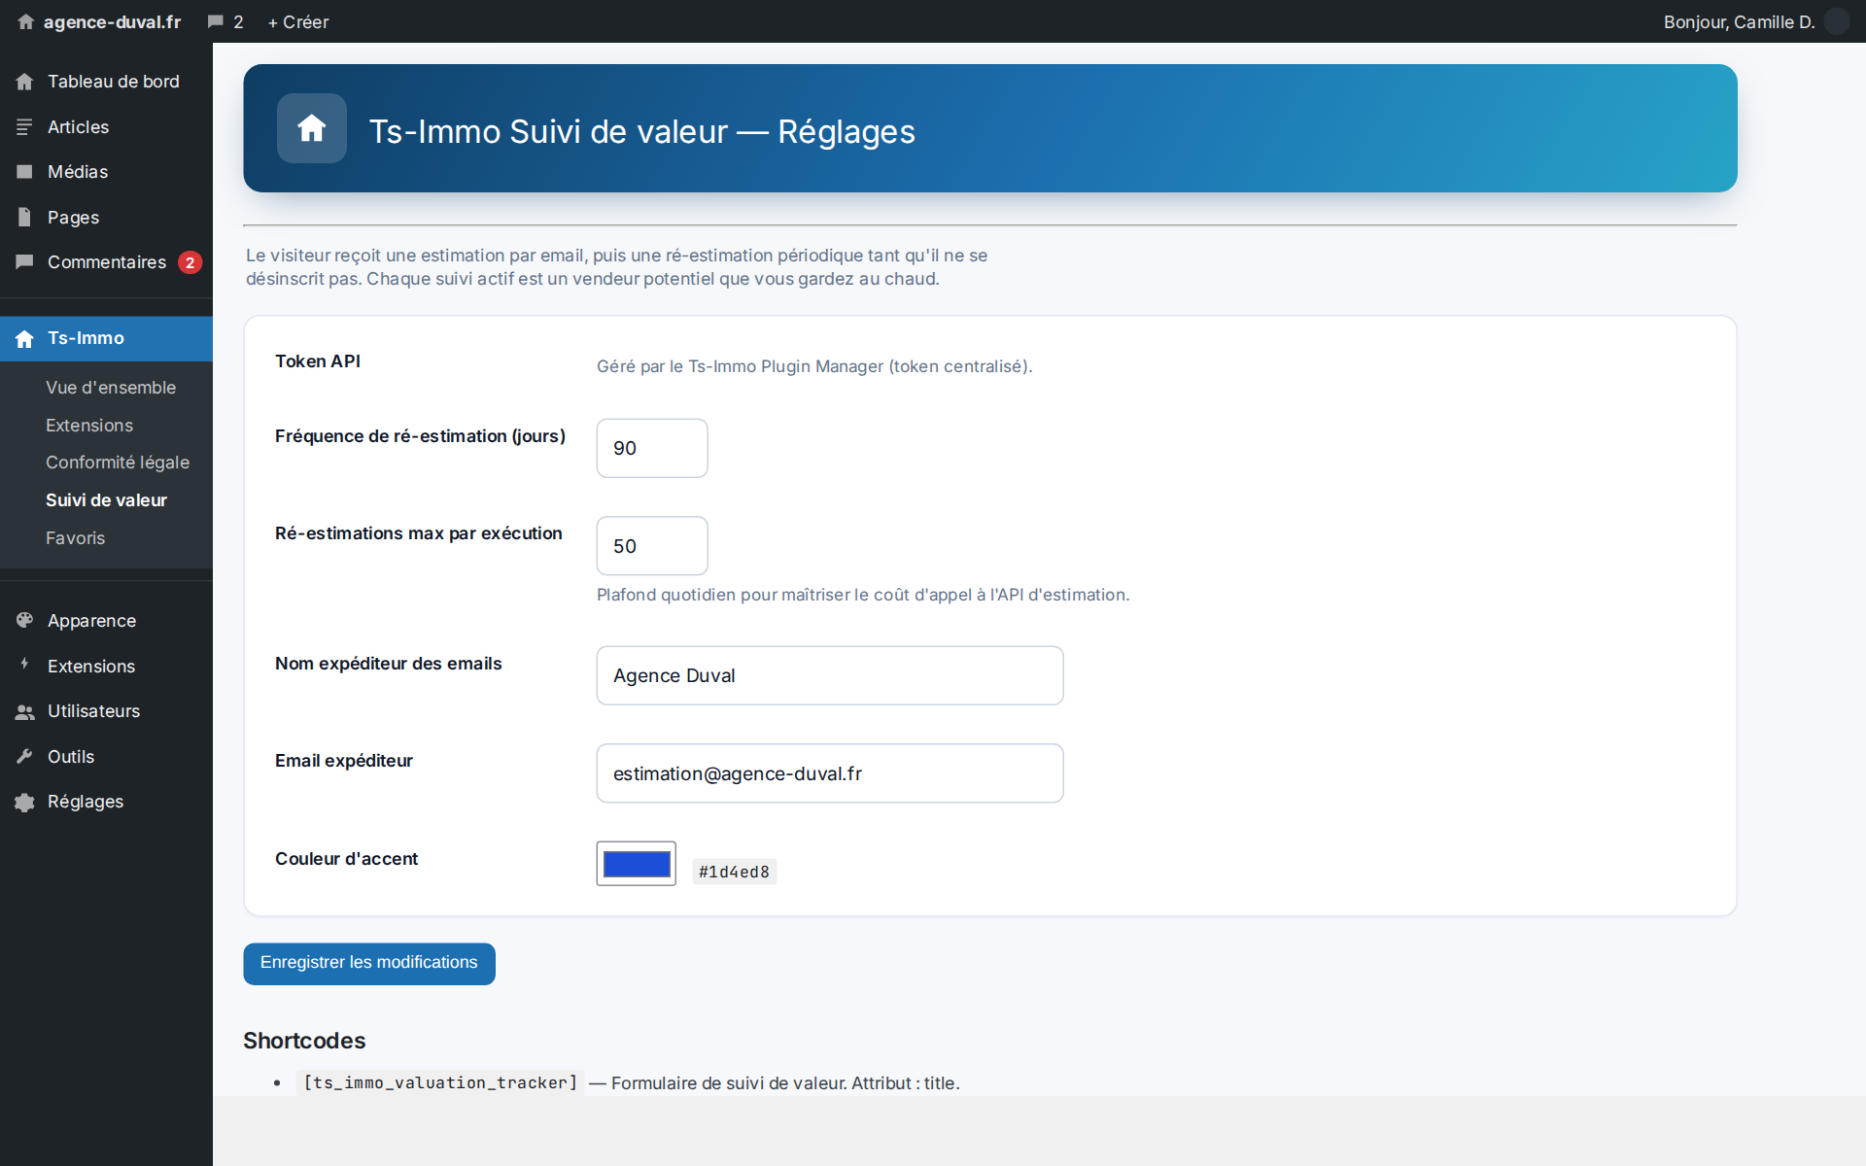
Task: Click the Email expéditeur field
Action: click(x=830, y=773)
